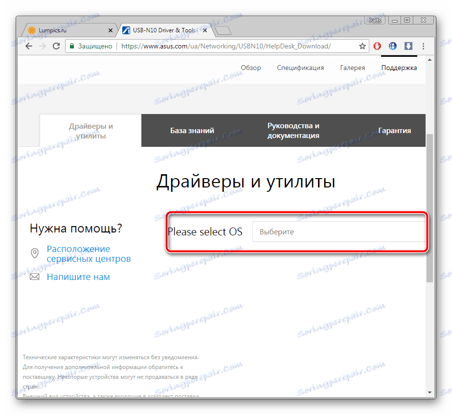This screenshot has width=452, height=415.
Task: Open the Поддержка section
Action: (399, 68)
